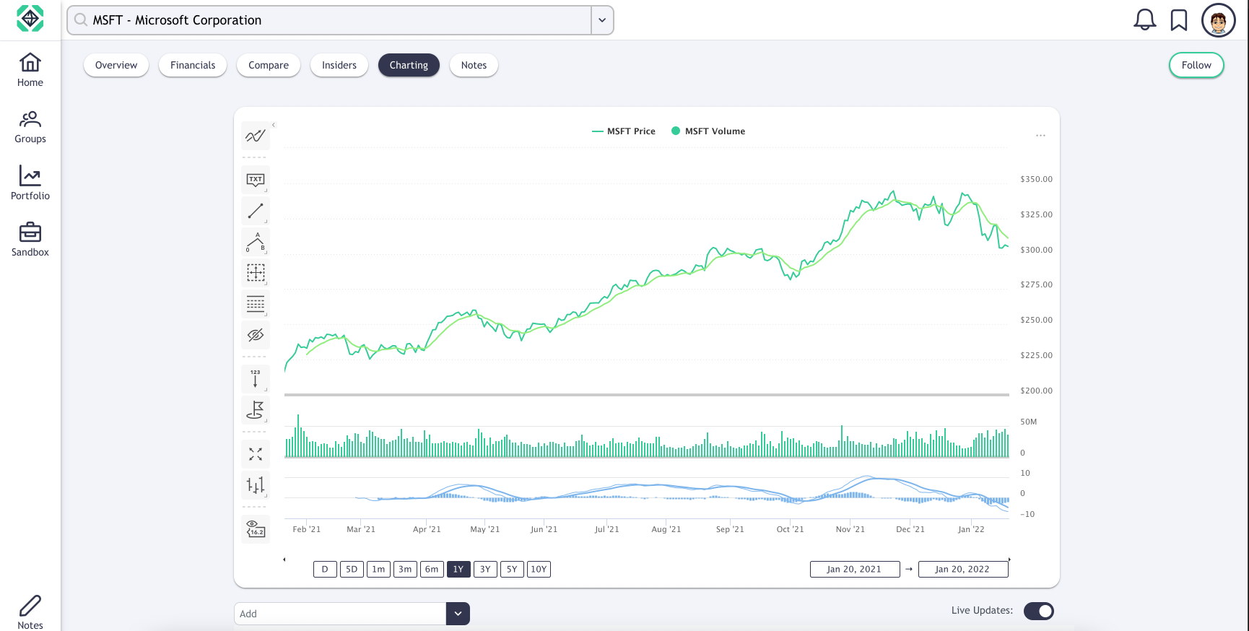Image resolution: width=1249 pixels, height=631 pixels.
Task: Open the ticker search dropdown
Action: point(601,19)
